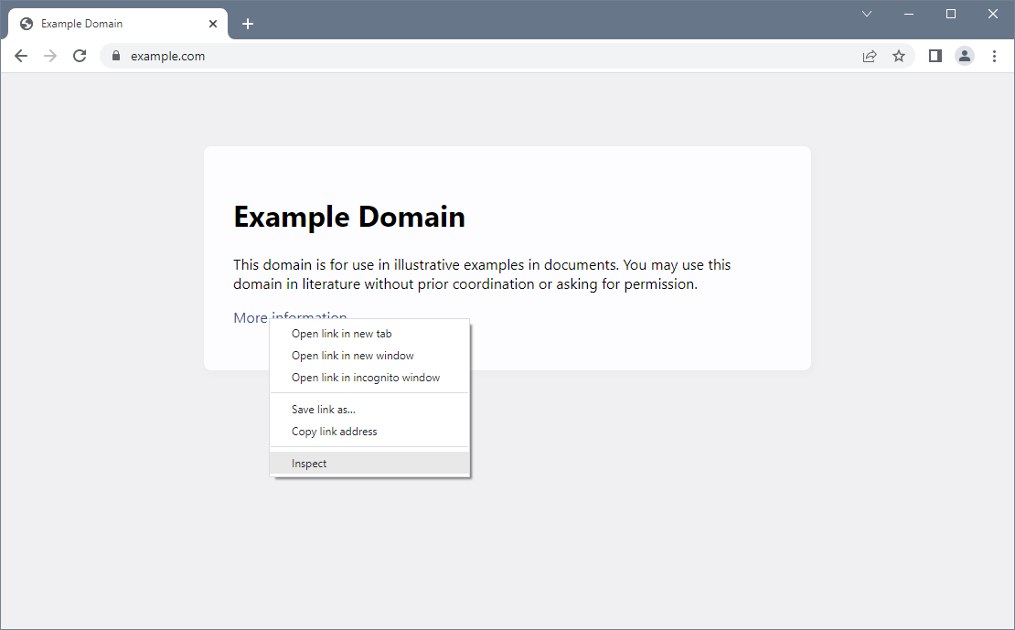Open a new browser tab
This screenshot has height=630, width=1015.
pos(248,23)
